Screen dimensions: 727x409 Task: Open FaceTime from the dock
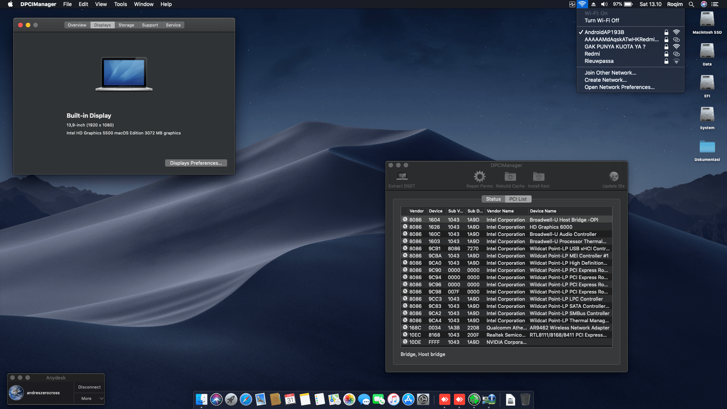(379, 399)
